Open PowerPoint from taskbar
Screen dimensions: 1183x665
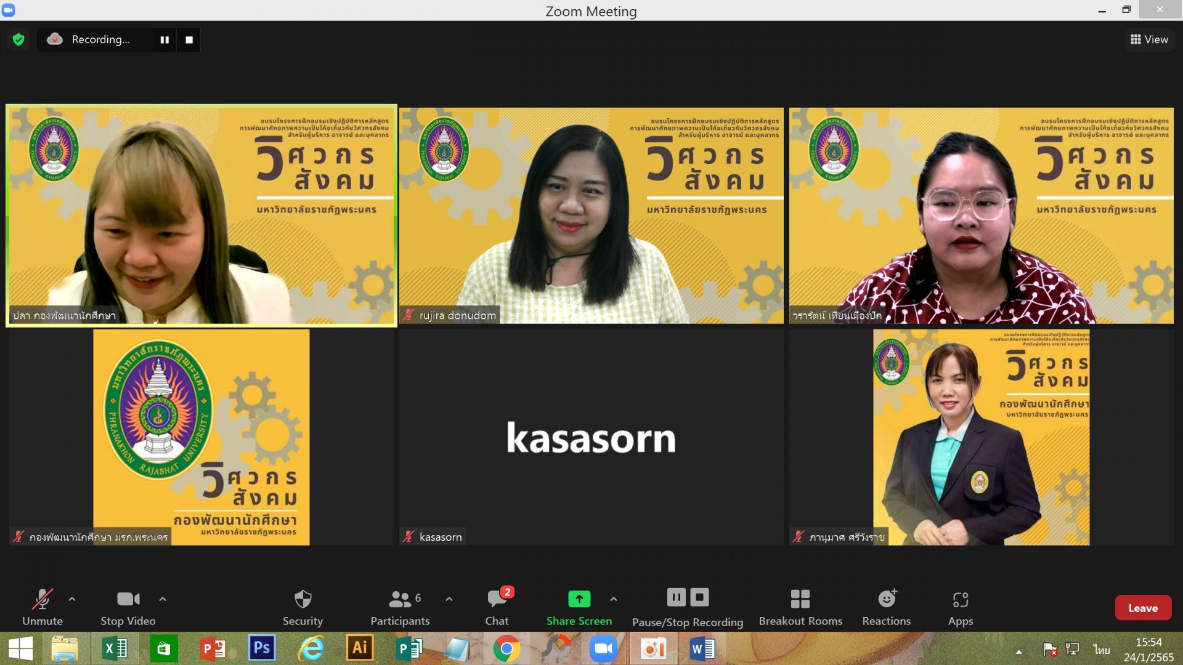pyautogui.click(x=213, y=649)
